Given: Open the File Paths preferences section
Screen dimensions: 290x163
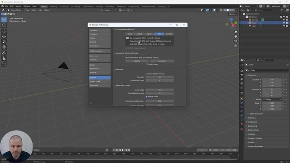Looking at the screenshot, I should tap(100, 86).
